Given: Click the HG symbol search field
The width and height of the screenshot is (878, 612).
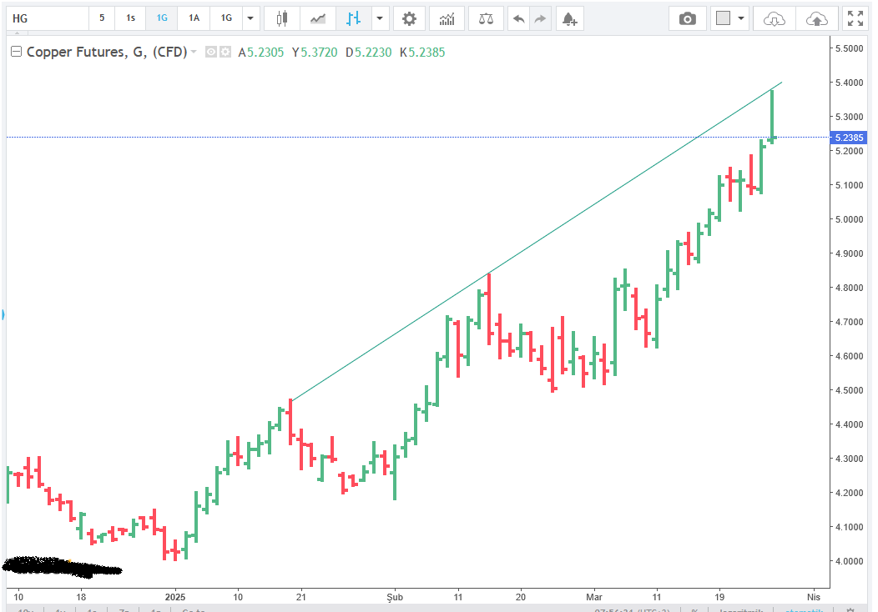Looking at the screenshot, I should 46,18.
